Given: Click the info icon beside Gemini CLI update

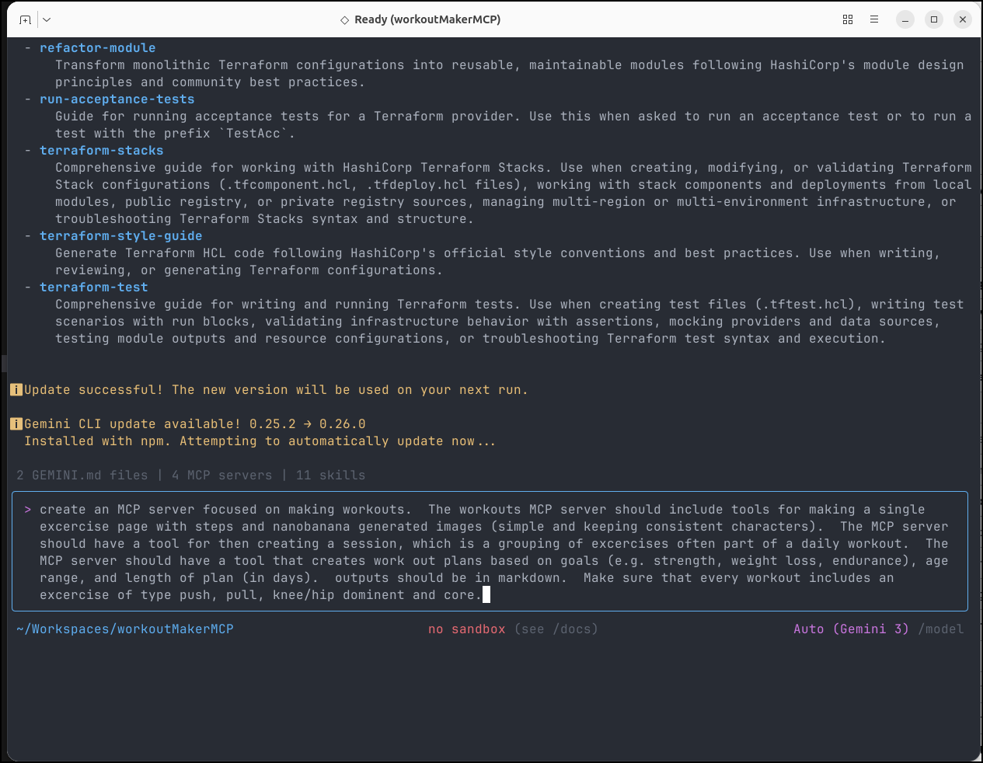Looking at the screenshot, I should [x=16, y=424].
